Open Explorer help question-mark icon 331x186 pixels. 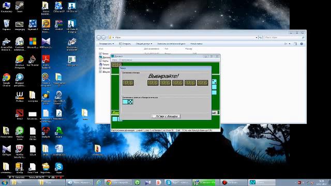[x=302, y=43]
